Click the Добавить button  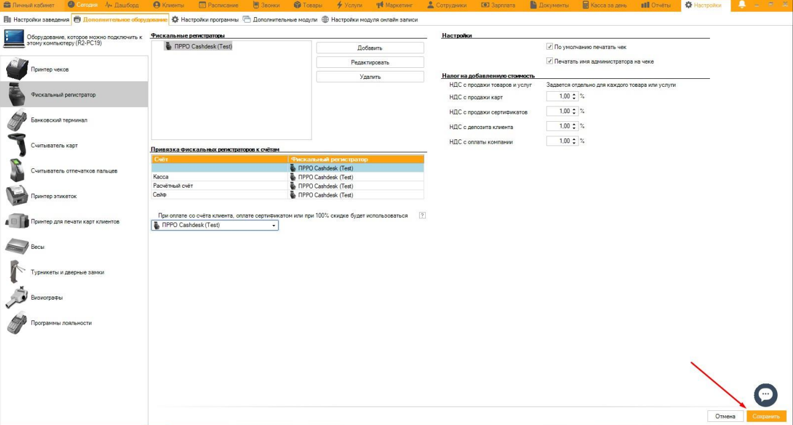point(370,48)
